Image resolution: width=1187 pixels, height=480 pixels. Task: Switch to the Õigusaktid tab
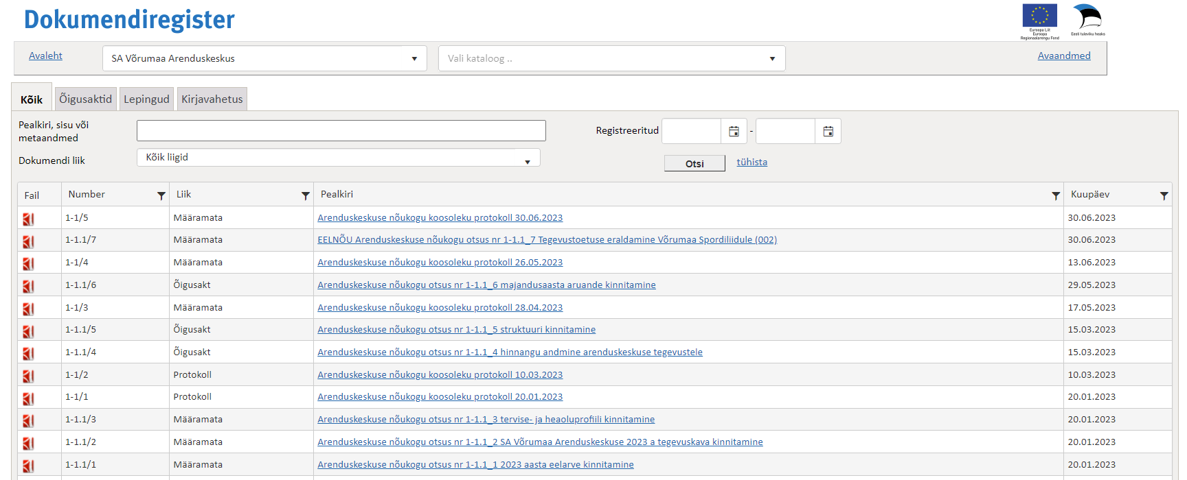(85, 99)
